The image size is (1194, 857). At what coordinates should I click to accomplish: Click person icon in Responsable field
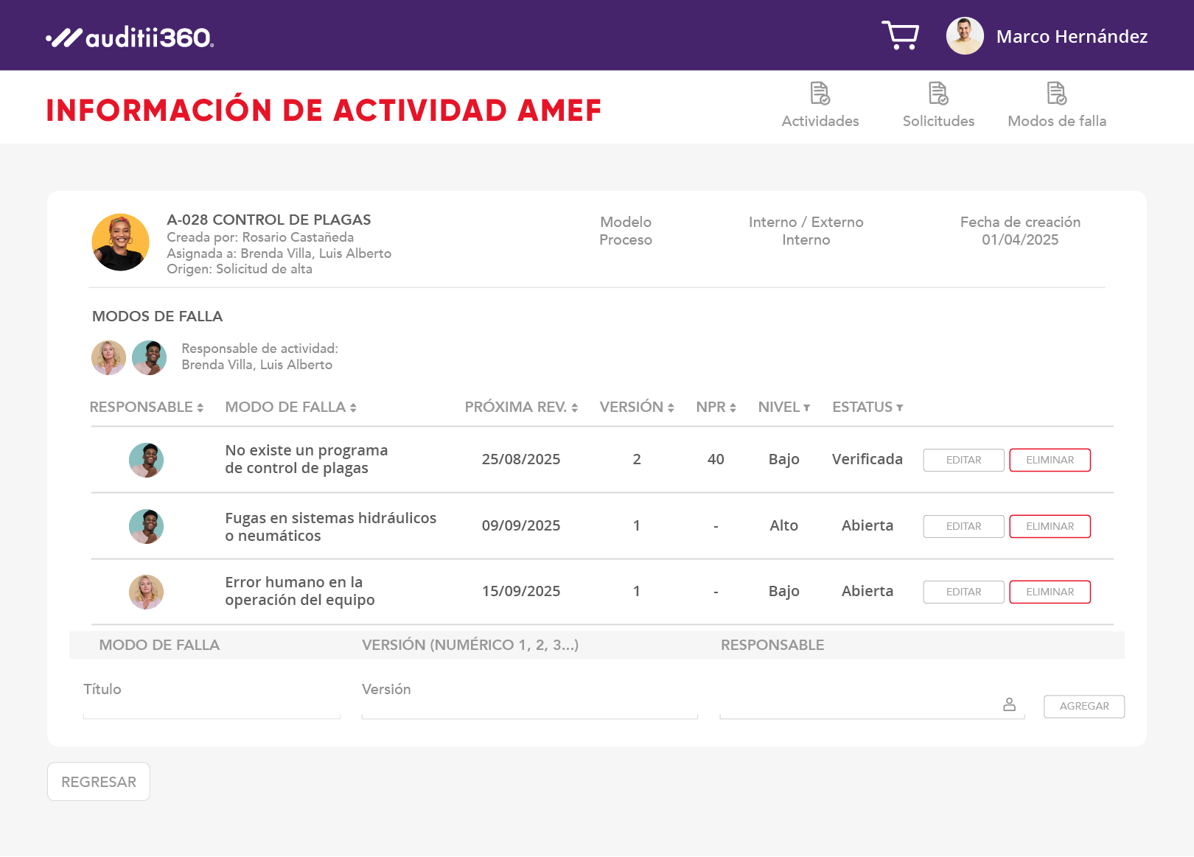1009,704
